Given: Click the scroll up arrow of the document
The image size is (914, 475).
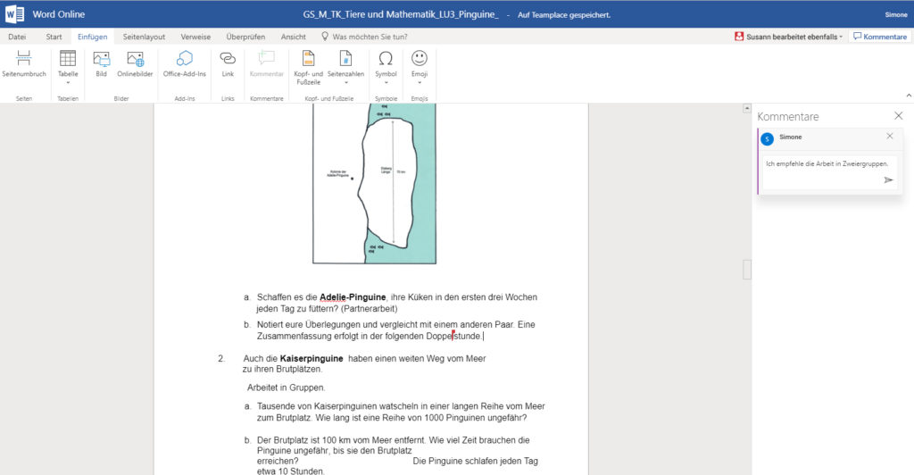Looking at the screenshot, I should click(747, 108).
